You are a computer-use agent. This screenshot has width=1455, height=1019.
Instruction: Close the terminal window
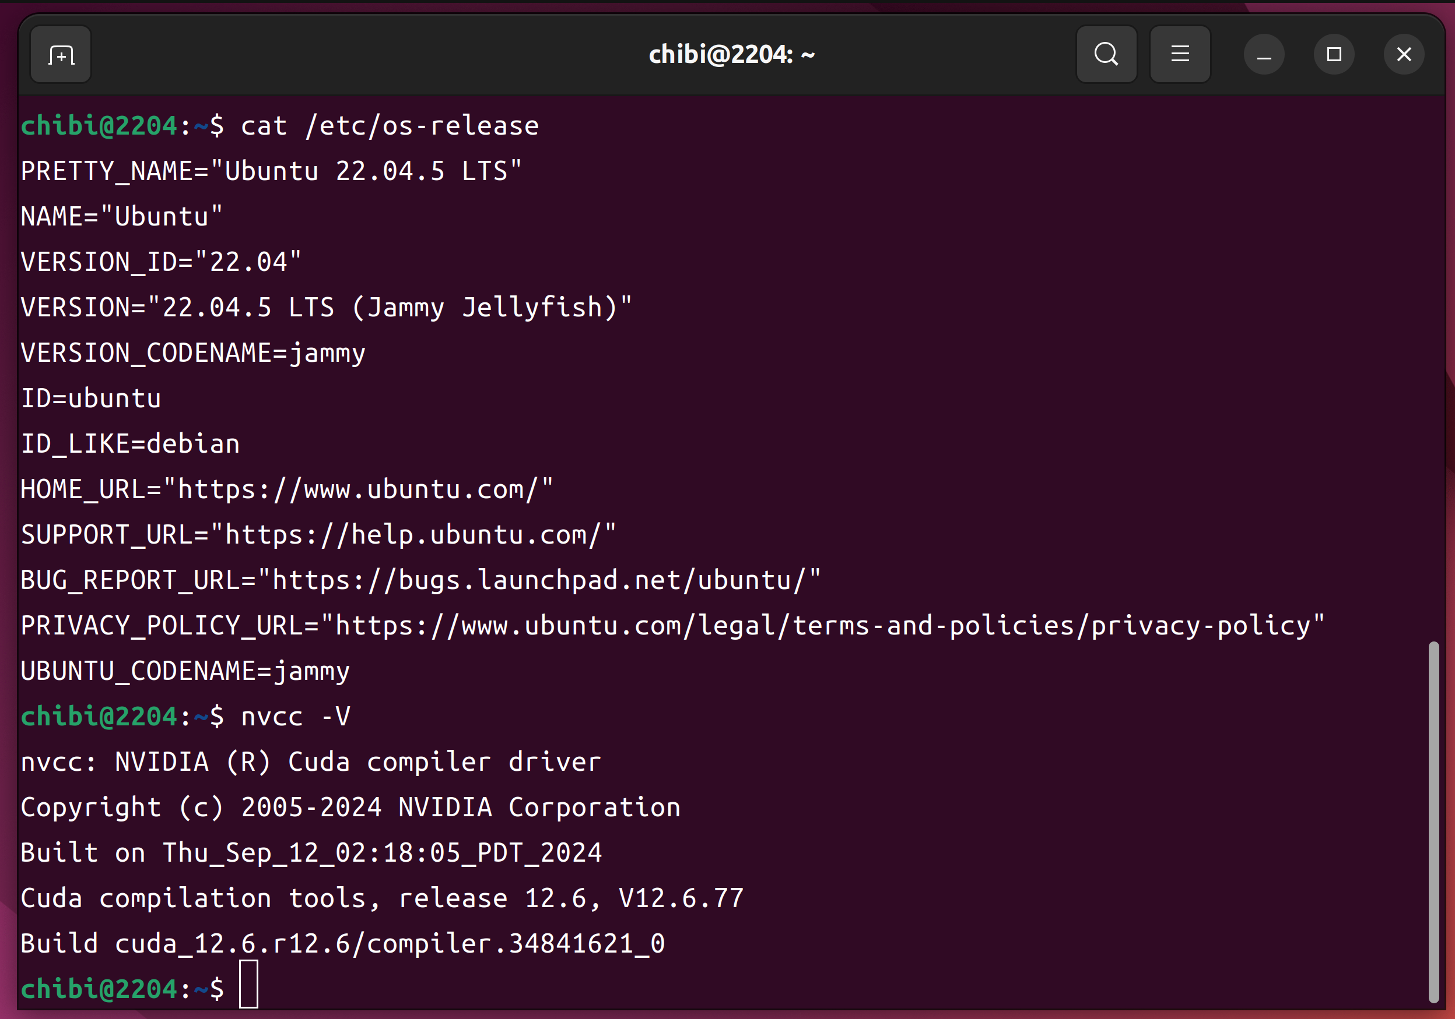[1404, 55]
